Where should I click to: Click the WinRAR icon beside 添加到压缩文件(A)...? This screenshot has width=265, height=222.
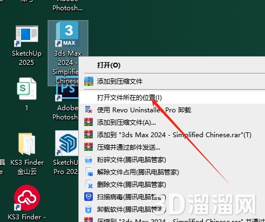pos(89,122)
